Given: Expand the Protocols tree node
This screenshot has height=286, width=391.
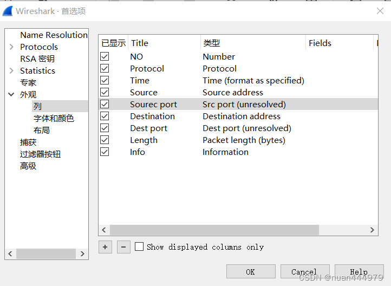Looking at the screenshot, I should pos(11,47).
